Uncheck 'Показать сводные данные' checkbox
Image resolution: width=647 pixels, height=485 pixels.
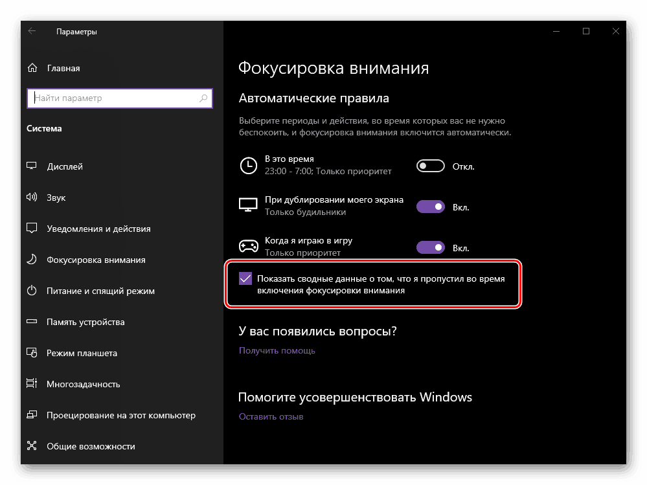pos(246,278)
